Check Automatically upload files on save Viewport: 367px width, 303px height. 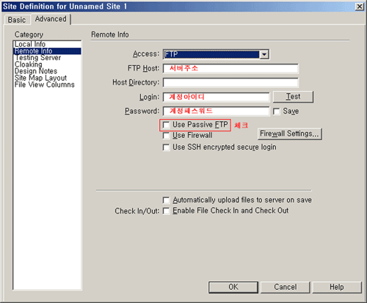166,200
